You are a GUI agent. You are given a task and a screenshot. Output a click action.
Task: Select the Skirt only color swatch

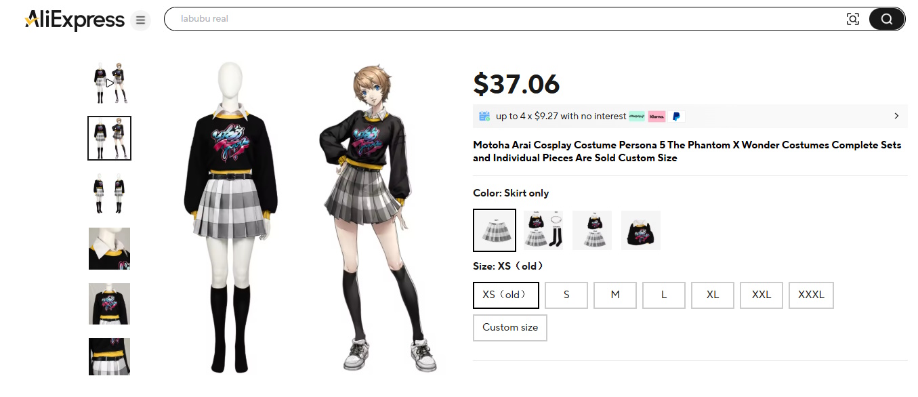pyautogui.click(x=495, y=230)
